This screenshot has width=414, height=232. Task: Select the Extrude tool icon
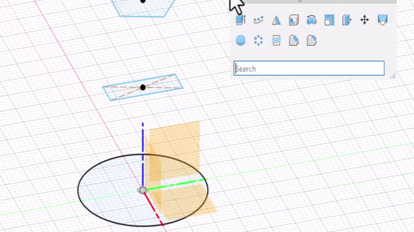coord(241,20)
